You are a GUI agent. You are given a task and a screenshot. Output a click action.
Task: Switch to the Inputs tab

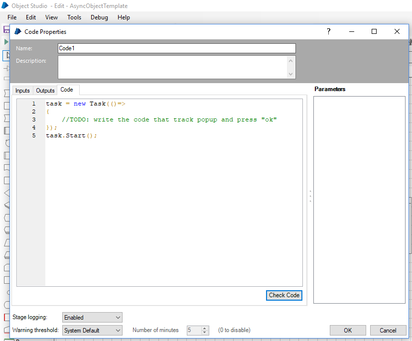point(22,91)
